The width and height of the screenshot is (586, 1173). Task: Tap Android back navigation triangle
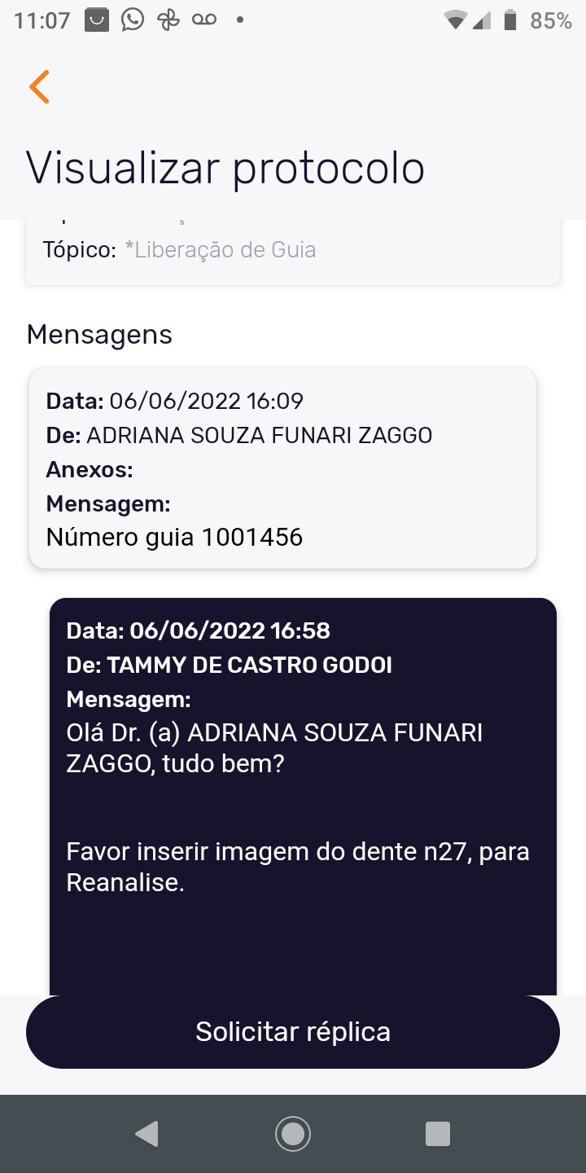[147, 1133]
